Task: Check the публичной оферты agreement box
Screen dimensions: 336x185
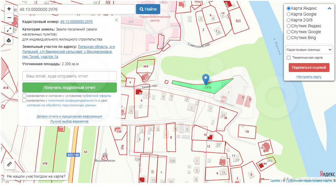Action: tap(25, 96)
